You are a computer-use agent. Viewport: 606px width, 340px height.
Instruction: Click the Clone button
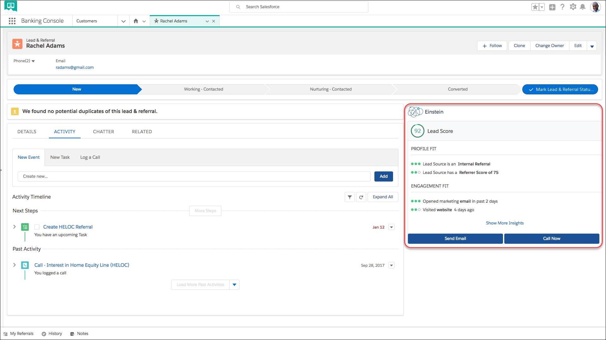519,46
